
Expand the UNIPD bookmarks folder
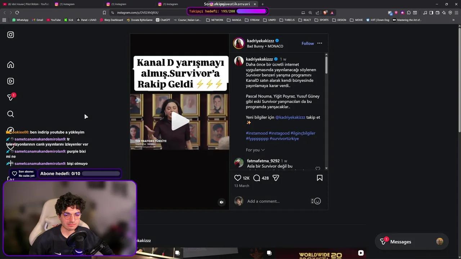(x=269, y=20)
